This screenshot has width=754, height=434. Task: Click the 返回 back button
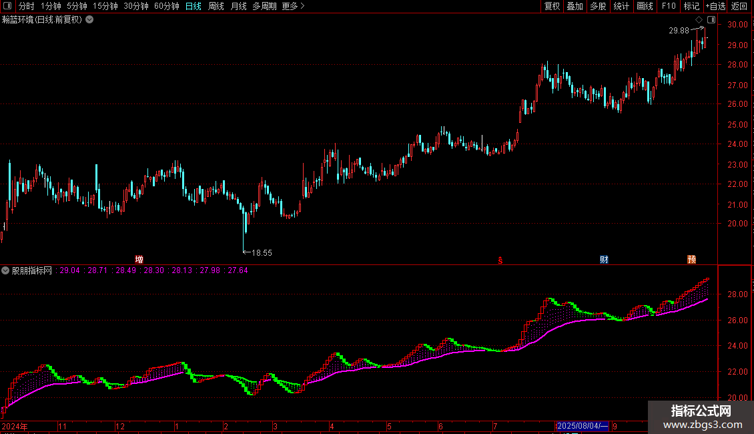[739, 6]
